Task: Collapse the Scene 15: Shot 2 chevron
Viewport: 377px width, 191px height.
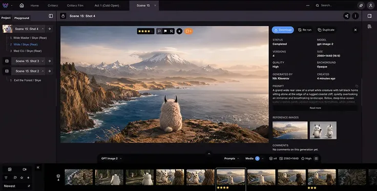Action: 43,71
